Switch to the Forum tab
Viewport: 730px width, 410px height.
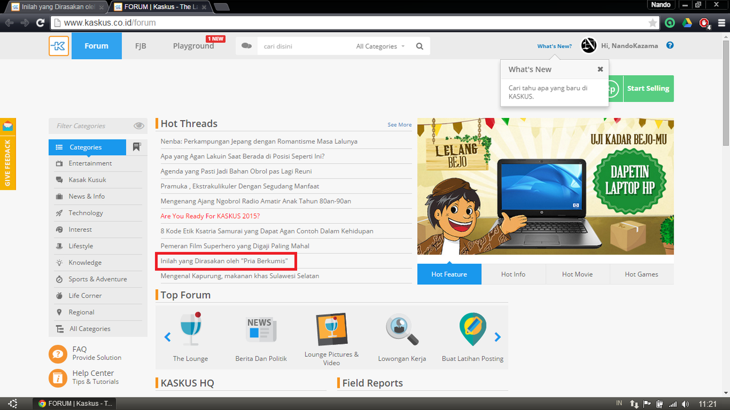(96, 46)
